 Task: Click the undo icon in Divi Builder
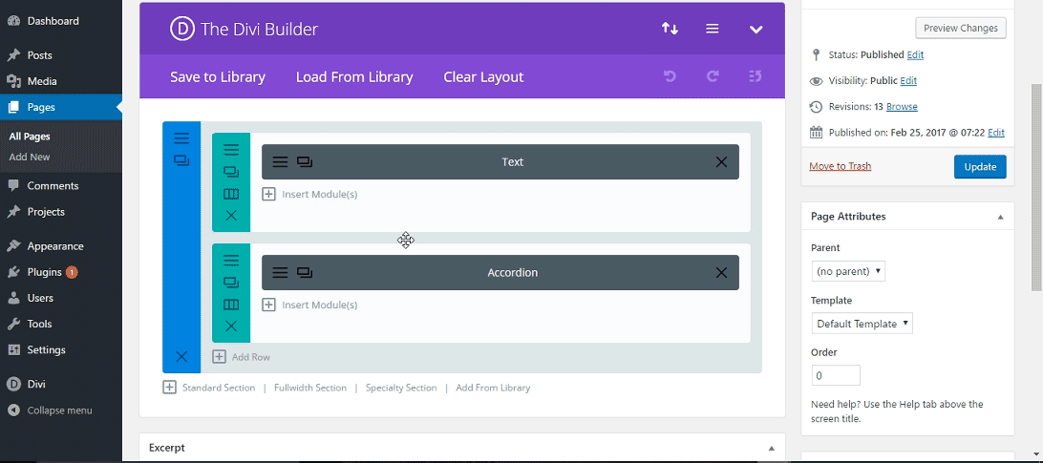click(670, 76)
